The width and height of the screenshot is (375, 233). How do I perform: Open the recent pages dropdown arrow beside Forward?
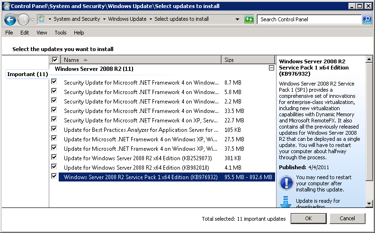pyautogui.click(x=33, y=19)
